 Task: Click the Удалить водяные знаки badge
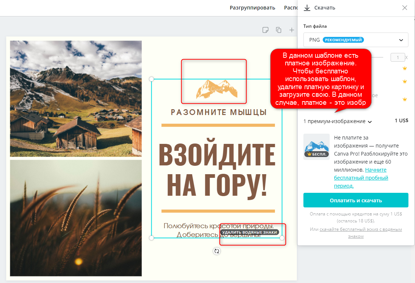[x=249, y=232]
